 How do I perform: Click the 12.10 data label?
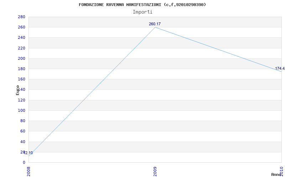point(28,153)
